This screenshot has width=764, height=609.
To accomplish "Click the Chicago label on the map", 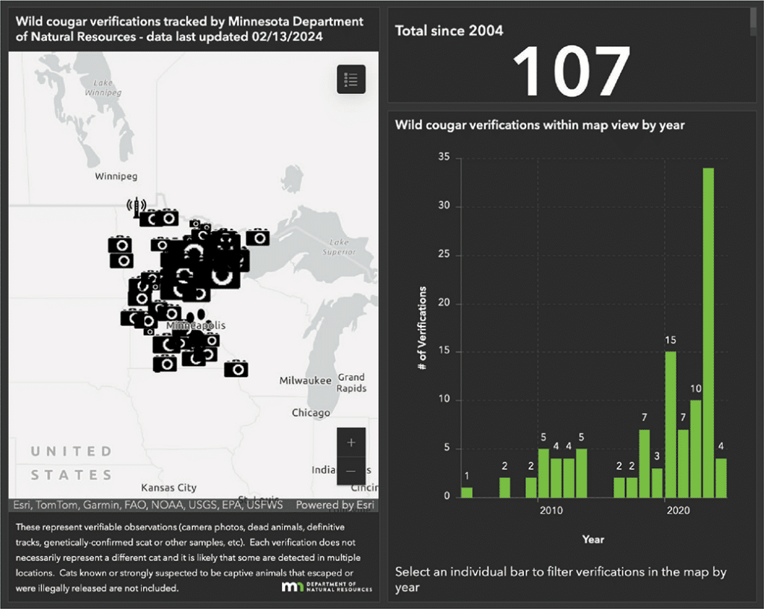I will 310,413.
